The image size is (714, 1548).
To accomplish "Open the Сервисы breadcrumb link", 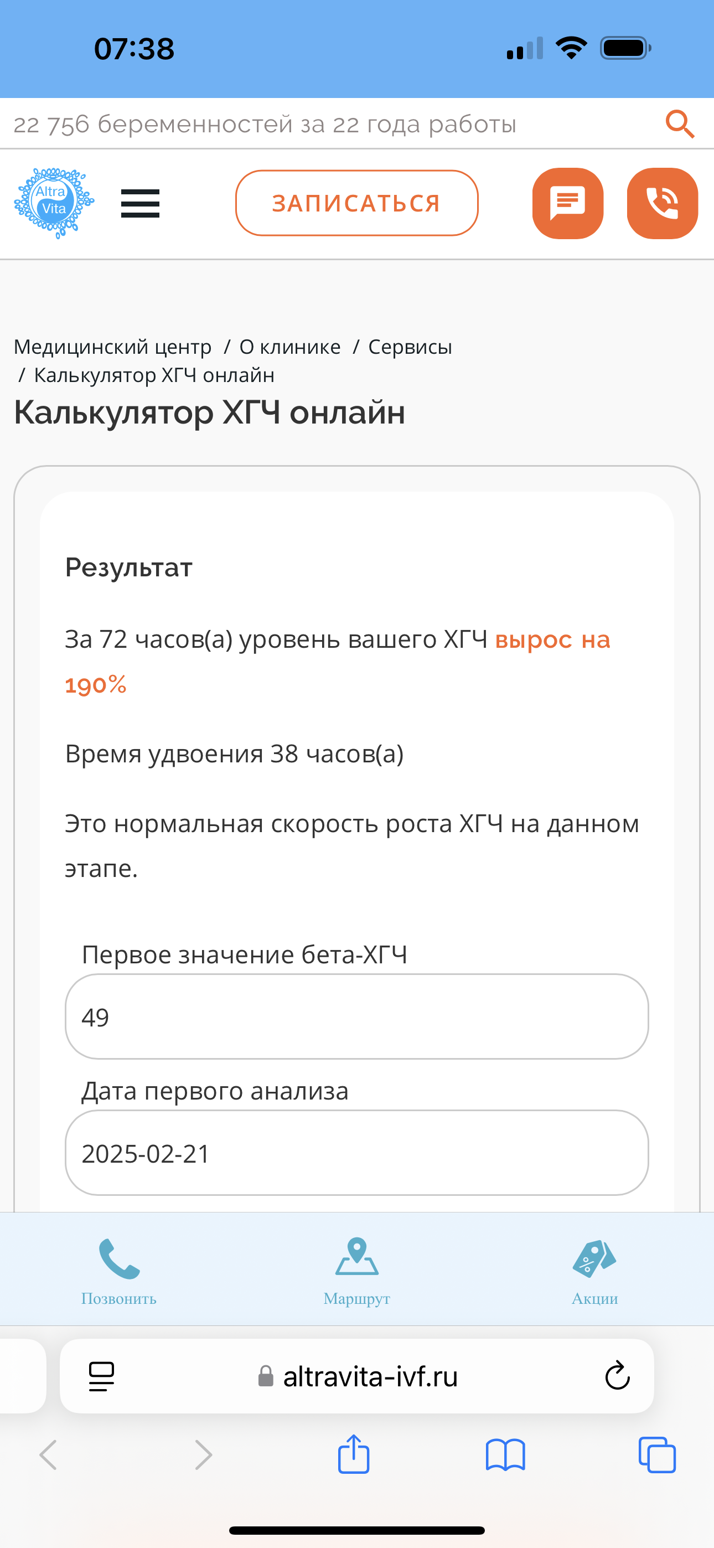I will point(410,347).
